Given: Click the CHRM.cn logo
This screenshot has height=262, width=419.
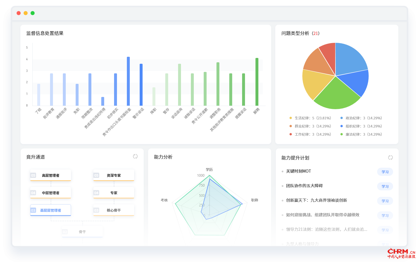Looking at the screenshot, I should [x=401, y=253].
